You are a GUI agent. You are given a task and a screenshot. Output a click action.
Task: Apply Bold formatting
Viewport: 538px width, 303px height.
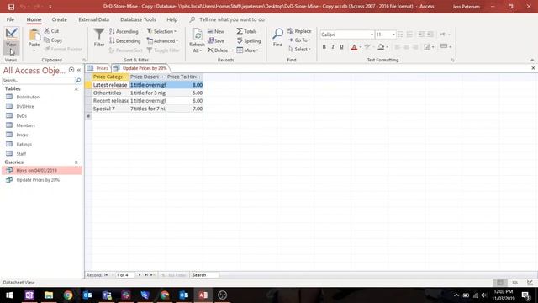coord(324,47)
